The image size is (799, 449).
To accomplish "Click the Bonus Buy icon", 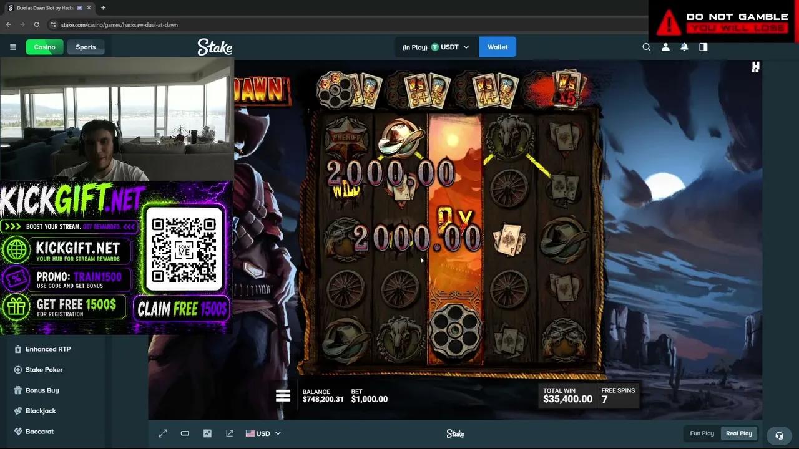I will coord(18,390).
